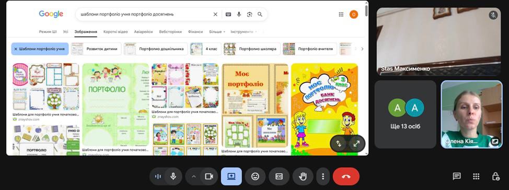Open the Фінанси tab
The width and height of the screenshot is (509, 190).
(195, 32)
